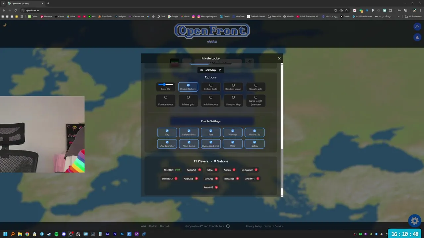Toggle lobby ID visibility eye icon
This screenshot has height=238, width=424.
click(x=201, y=70)
